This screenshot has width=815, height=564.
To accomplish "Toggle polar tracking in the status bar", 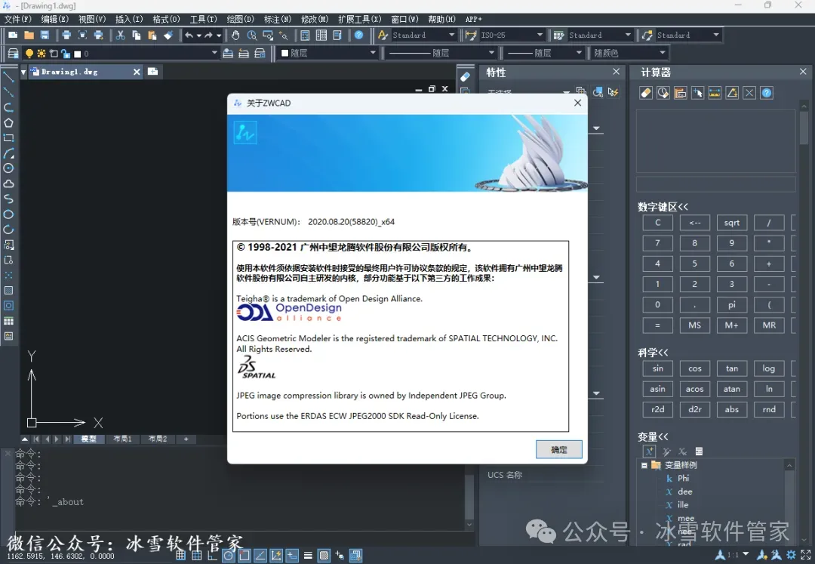I will 228,555.
